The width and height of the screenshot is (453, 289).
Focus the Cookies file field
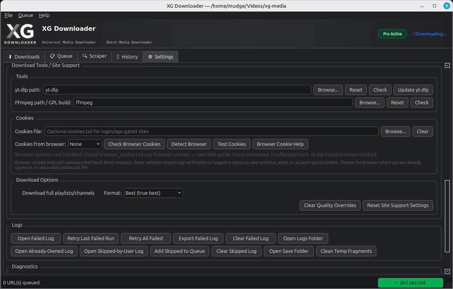tap(211, 131)
